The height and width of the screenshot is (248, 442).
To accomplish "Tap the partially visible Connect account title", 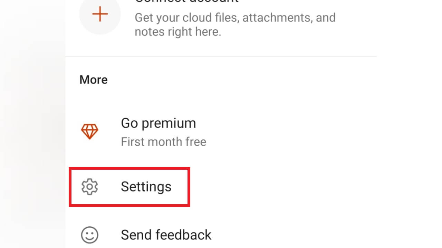I will (x=186, y=1).
